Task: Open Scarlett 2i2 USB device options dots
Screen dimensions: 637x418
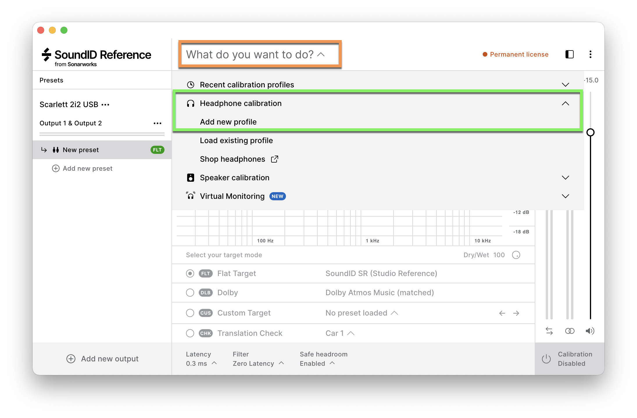Action: click(105, 105)
